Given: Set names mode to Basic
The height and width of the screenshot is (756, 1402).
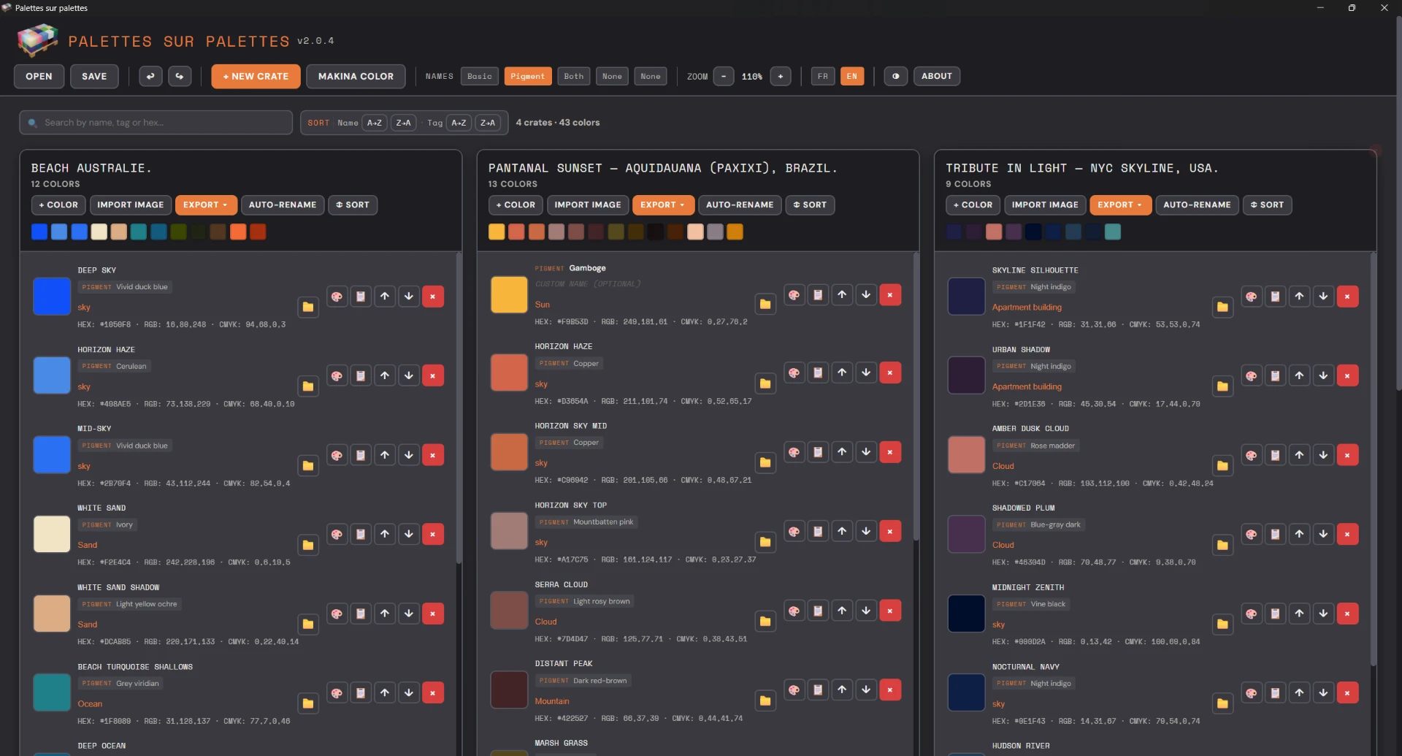Looking at the screenshot, I should [x=480, y=76].
